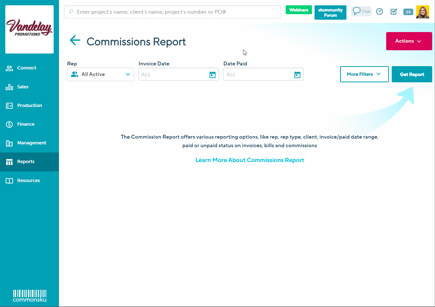
Task: Focus the project search input field
Action: pos(175,12)
